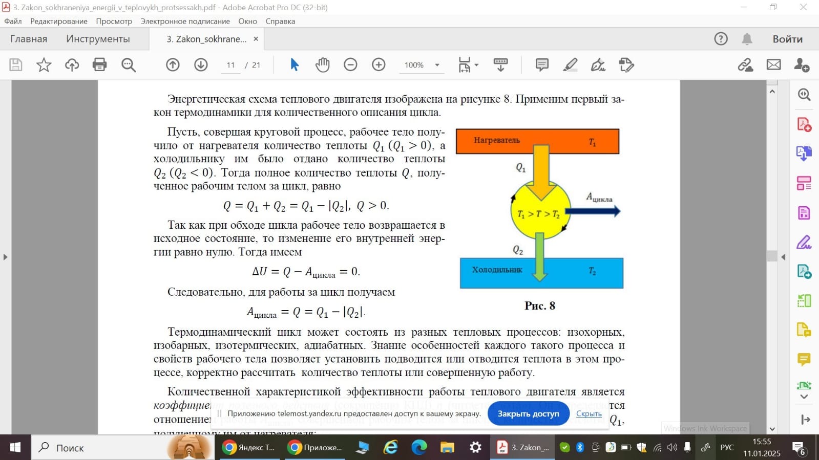
Task: Select the highlighter pen tool
Action: 570,65
